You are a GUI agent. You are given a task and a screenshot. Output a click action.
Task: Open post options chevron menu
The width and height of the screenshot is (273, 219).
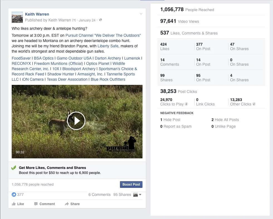click(141, 14)
